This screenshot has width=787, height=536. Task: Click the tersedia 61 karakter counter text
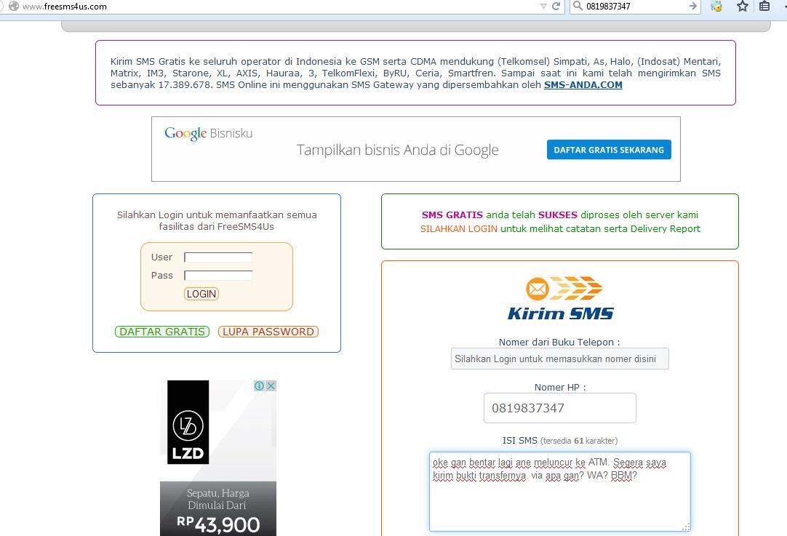(579, 441)
